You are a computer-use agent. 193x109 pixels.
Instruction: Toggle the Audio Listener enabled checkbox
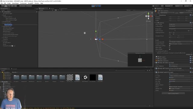click(x=158, y=61)
